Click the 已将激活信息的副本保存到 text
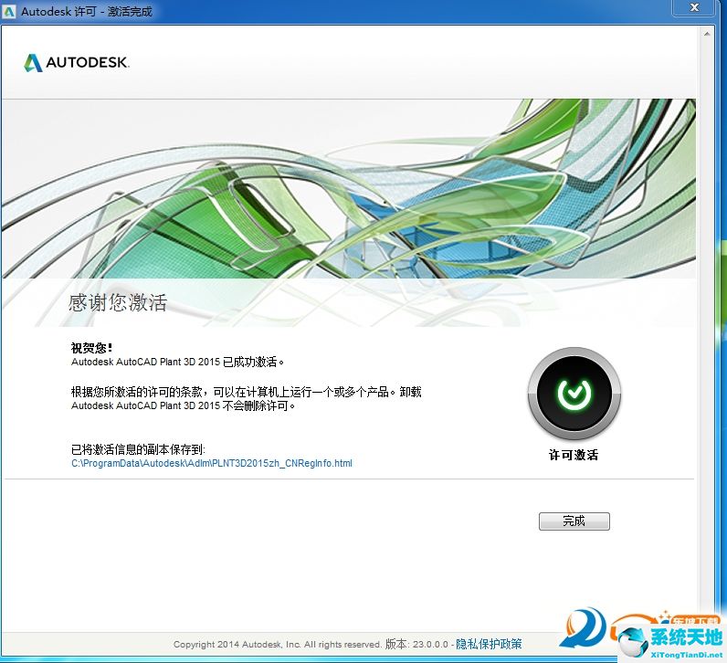Image resolution: width=727 pixels, height=663 pixels. point(138,449)
